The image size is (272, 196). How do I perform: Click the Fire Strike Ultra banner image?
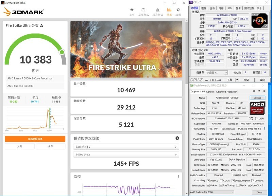[126, 49]
